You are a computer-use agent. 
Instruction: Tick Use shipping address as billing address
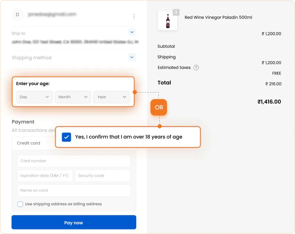coord(20,204)
